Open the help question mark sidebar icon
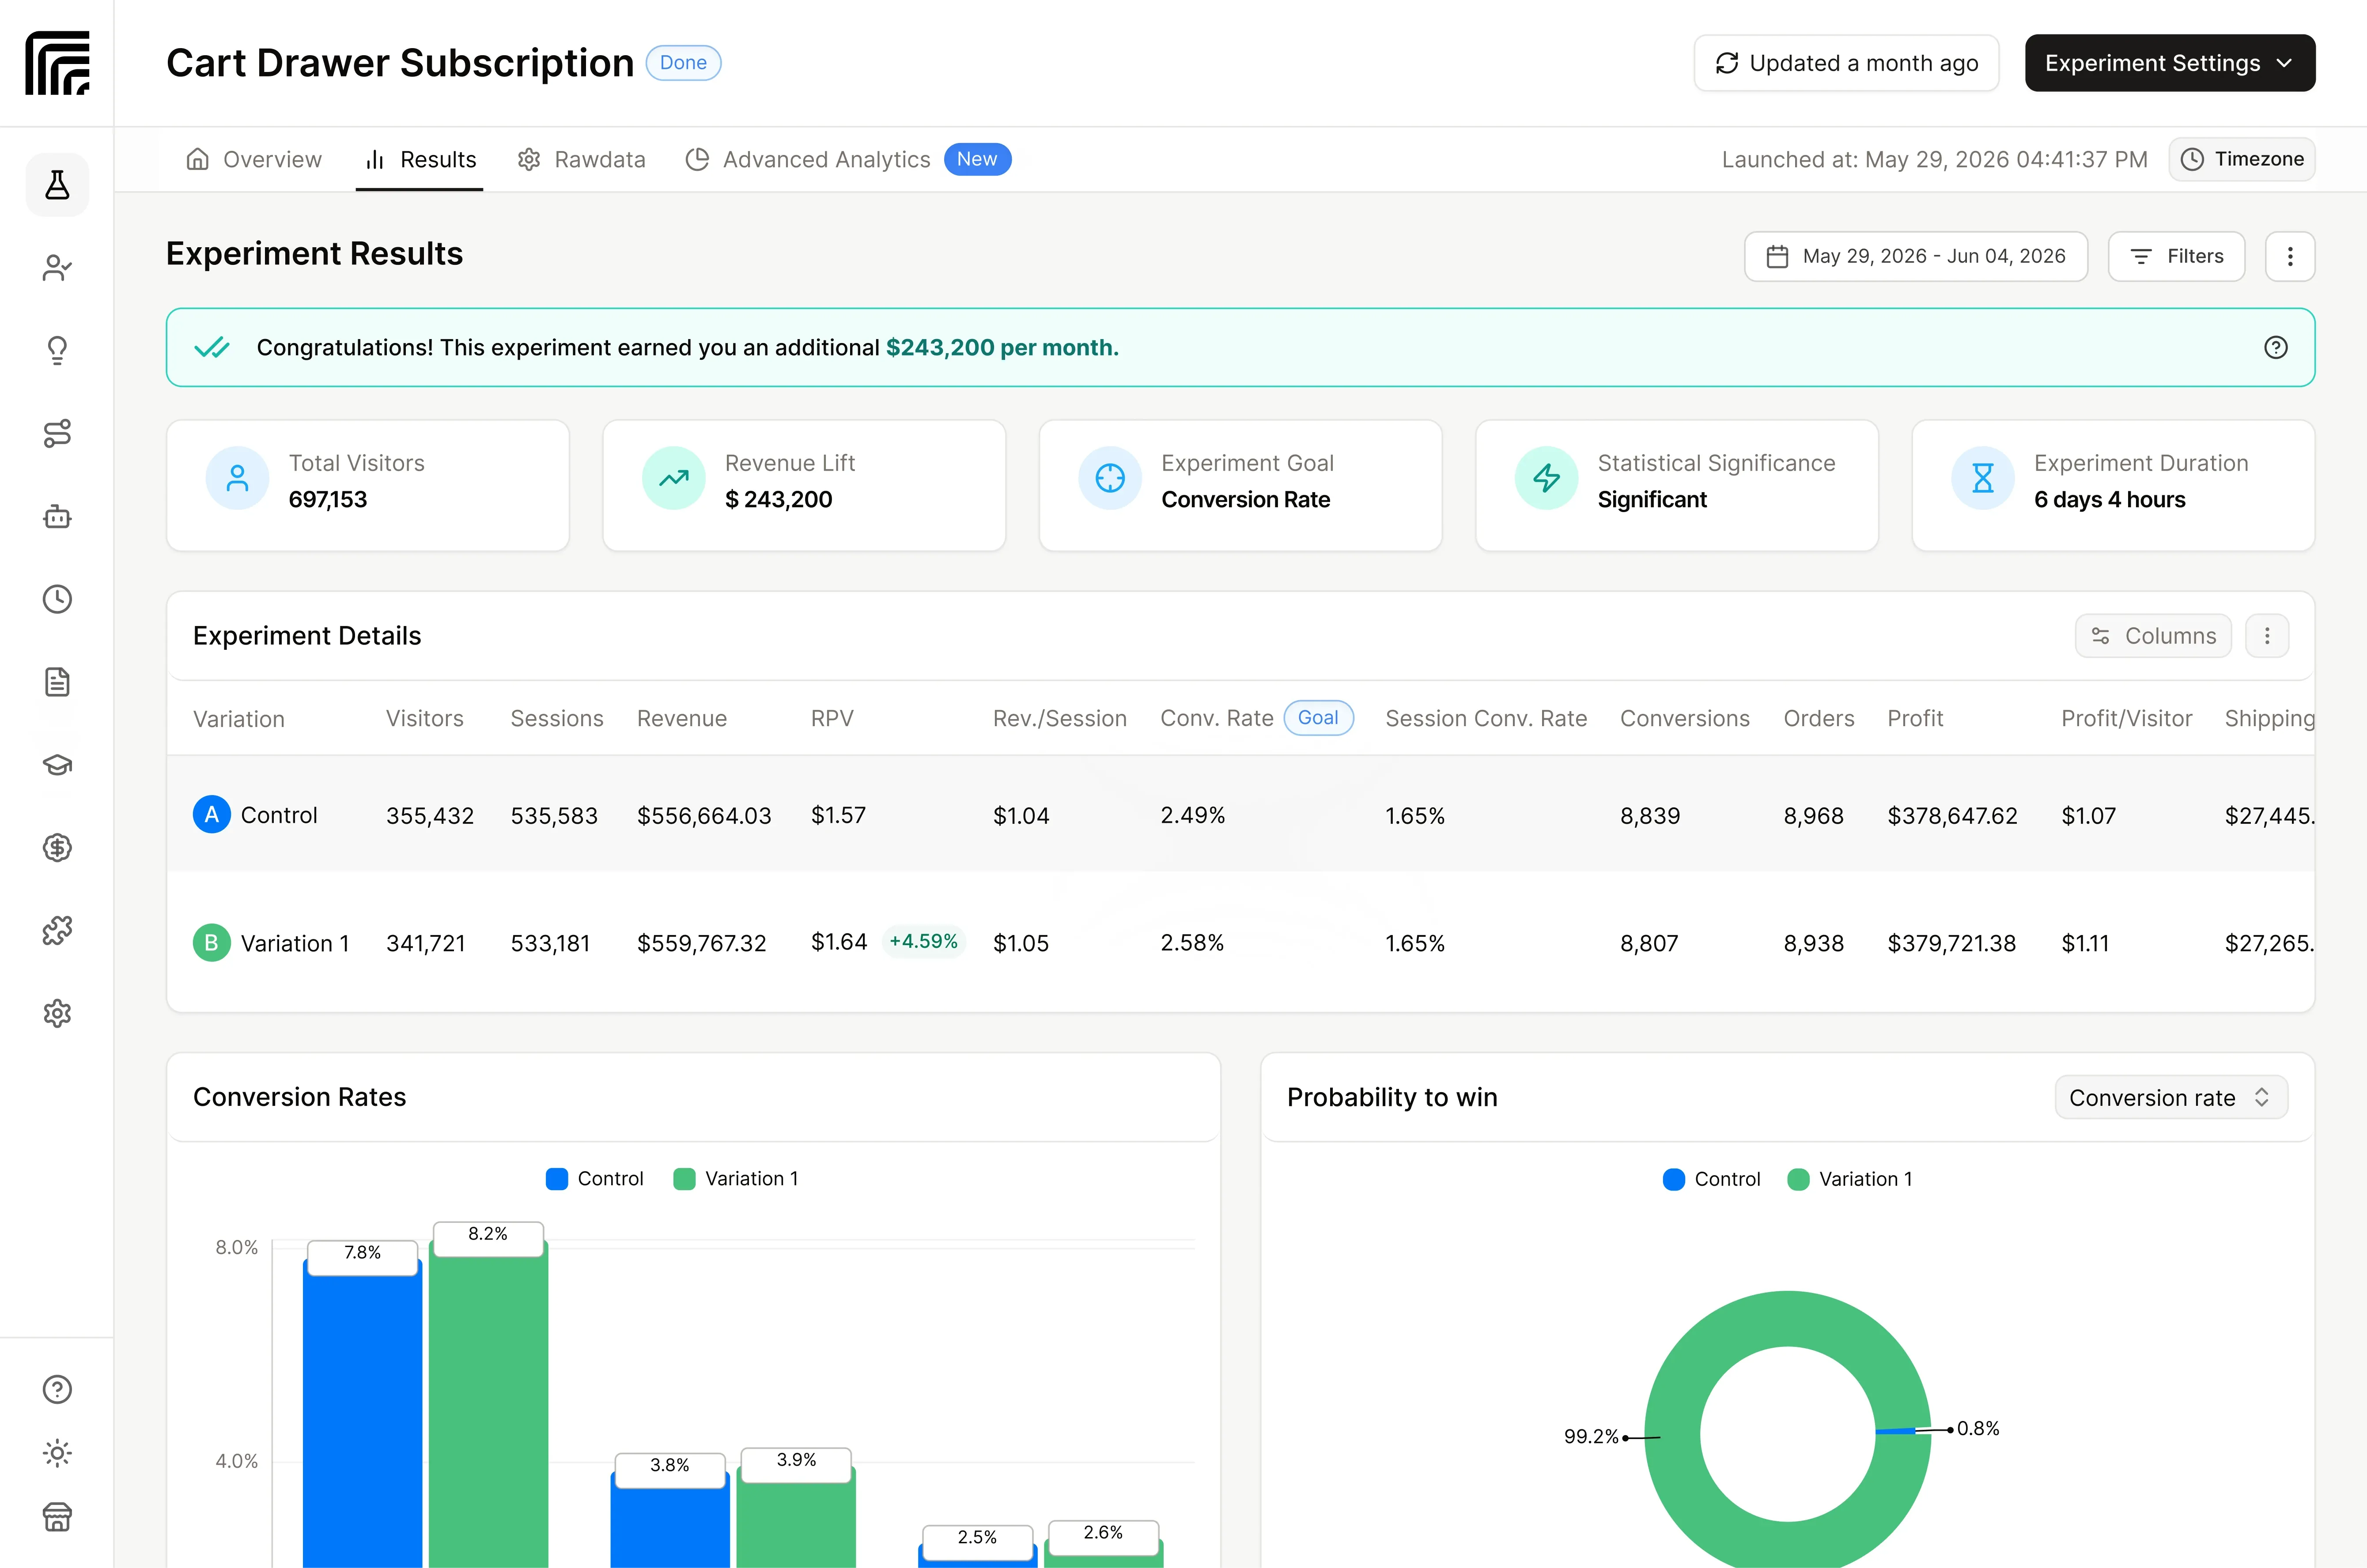This screenshot has height=1568, width=2367. point(57,1389)
